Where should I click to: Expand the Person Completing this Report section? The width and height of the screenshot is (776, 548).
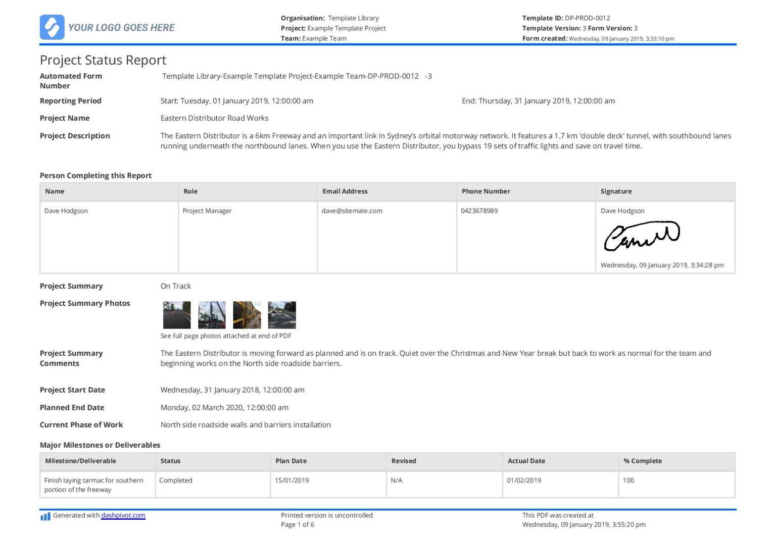[x=95, y=175]
